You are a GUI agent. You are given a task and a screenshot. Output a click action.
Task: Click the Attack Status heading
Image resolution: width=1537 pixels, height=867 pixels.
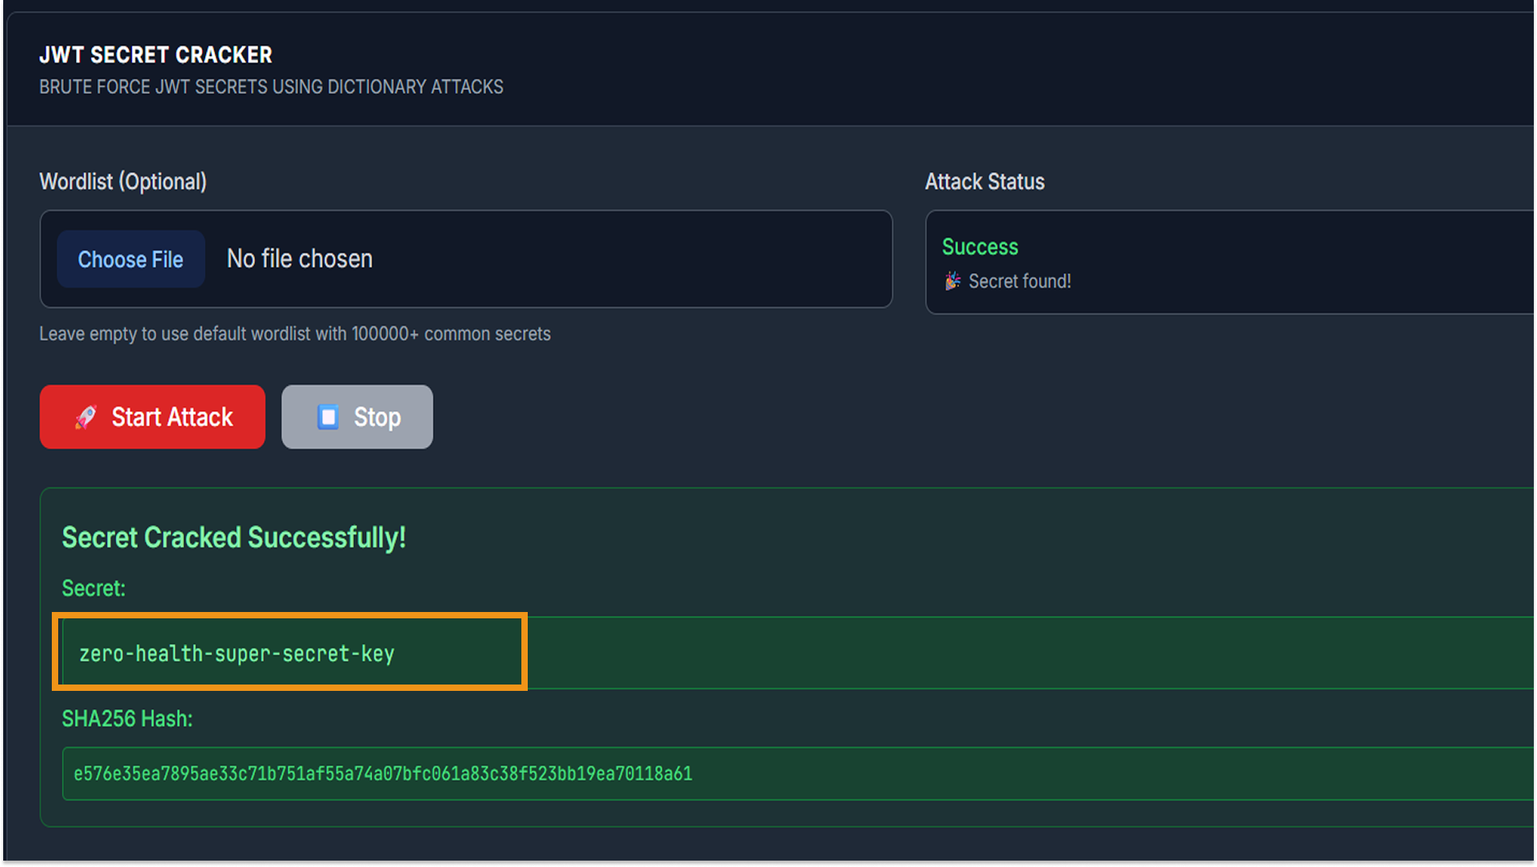(x=985, y=182)
